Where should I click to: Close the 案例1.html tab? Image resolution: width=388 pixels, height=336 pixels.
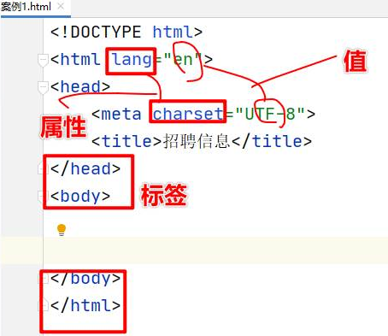pyautogui.click(x=61, y=6)
